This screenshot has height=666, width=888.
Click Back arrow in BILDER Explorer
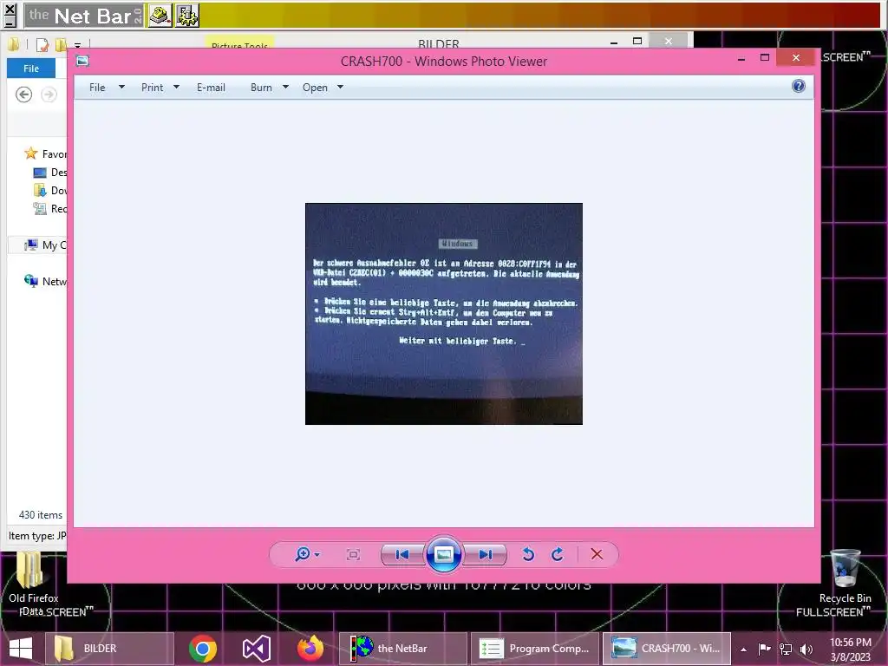[23, 95]
